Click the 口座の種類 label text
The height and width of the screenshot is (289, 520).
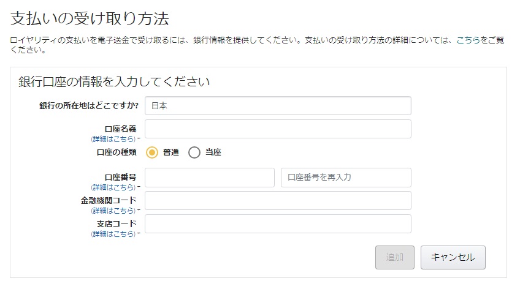pyautogui.click(x=117, y=152)
